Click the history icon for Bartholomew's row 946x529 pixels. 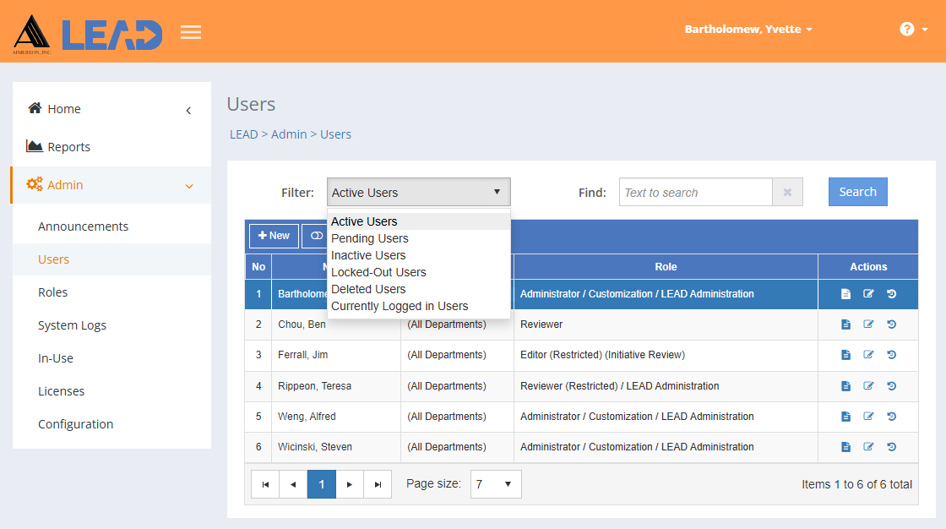click(891, 293)
